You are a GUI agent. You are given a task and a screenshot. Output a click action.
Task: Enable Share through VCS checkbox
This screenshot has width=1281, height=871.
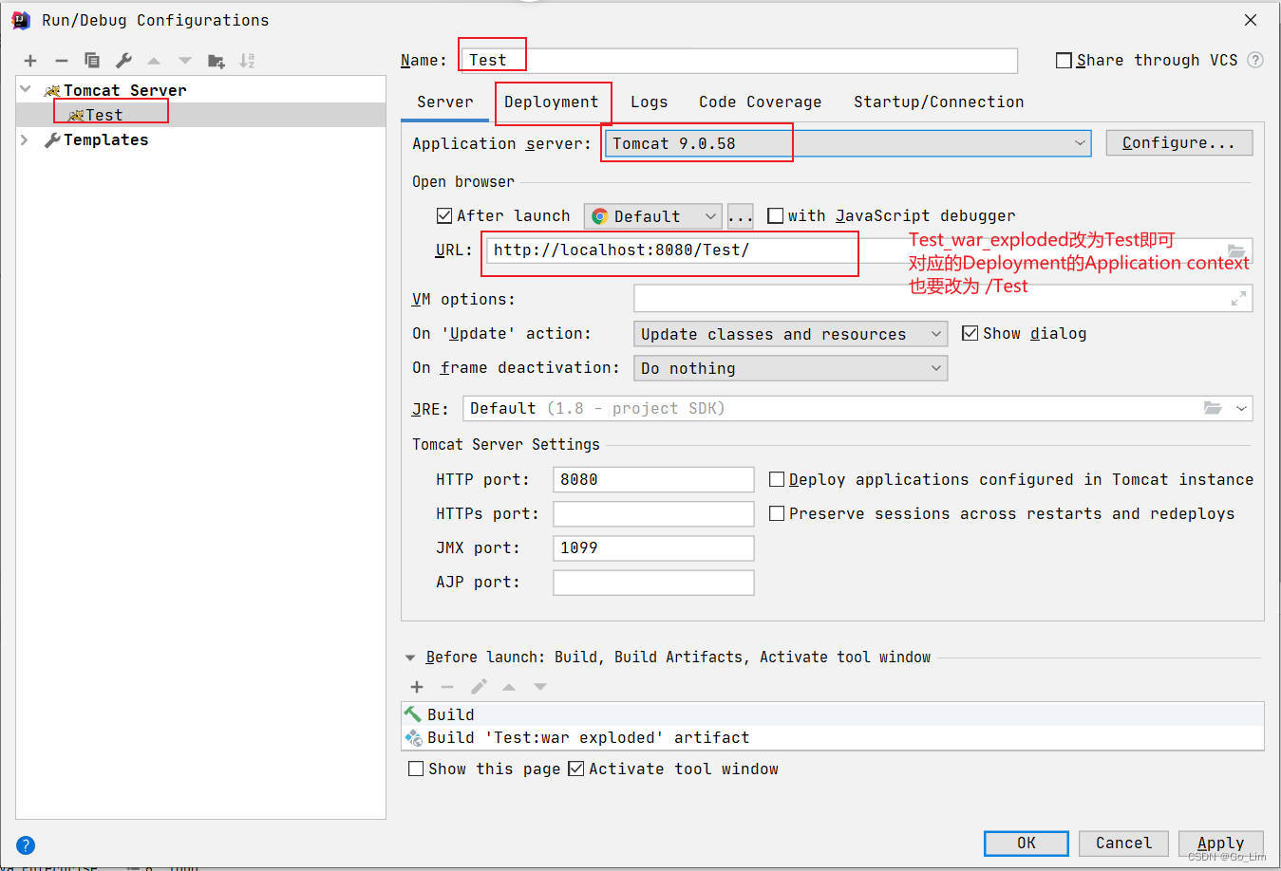point(1064,60)
